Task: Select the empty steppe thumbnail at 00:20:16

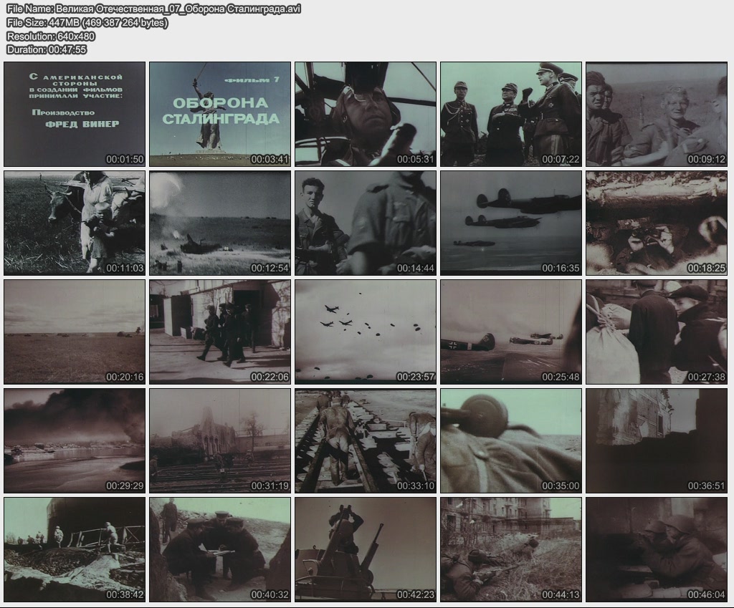Action: point(75,332)
